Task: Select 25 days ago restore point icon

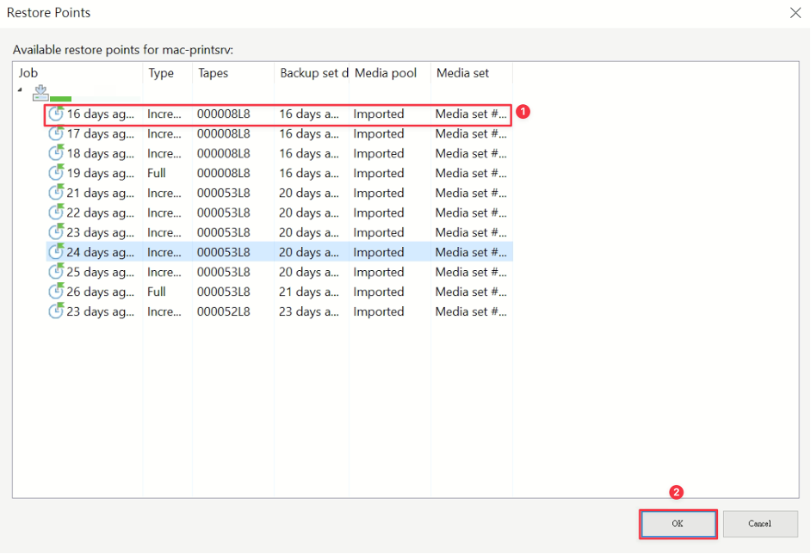Action: tap(56, 272)
